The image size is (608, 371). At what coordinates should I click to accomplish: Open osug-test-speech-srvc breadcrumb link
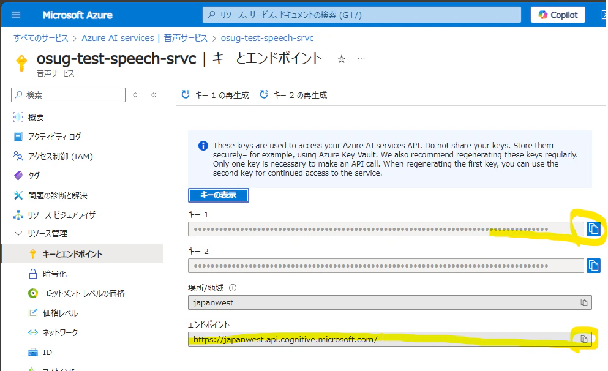(x=267, y=38)
